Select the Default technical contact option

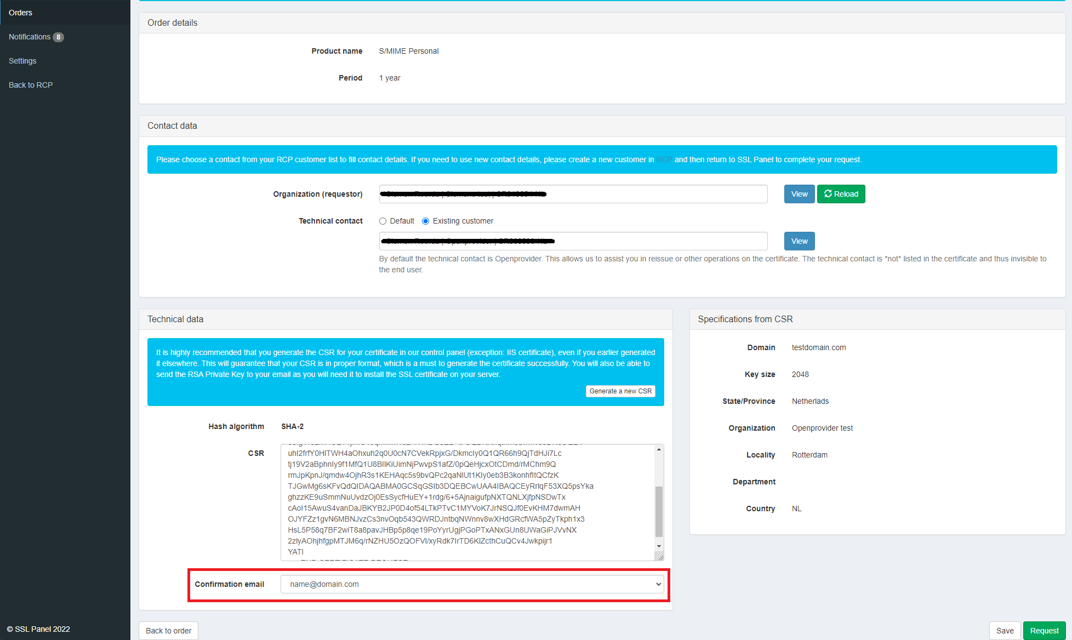(x=383, y=221)
